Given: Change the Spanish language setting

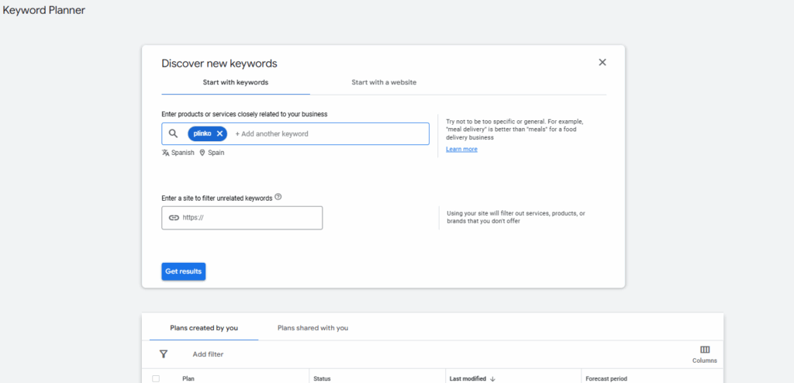Looking at the screenshot, I should (x=178, y=153).
